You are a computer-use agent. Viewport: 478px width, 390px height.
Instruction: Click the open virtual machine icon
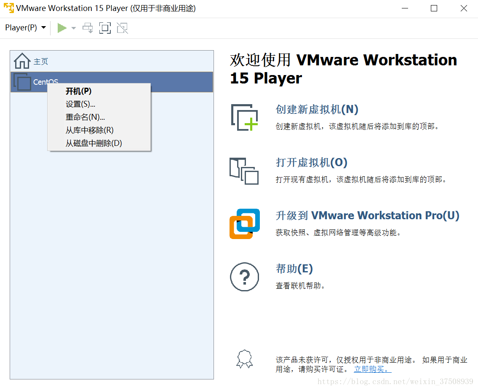(x=244, y=171)
